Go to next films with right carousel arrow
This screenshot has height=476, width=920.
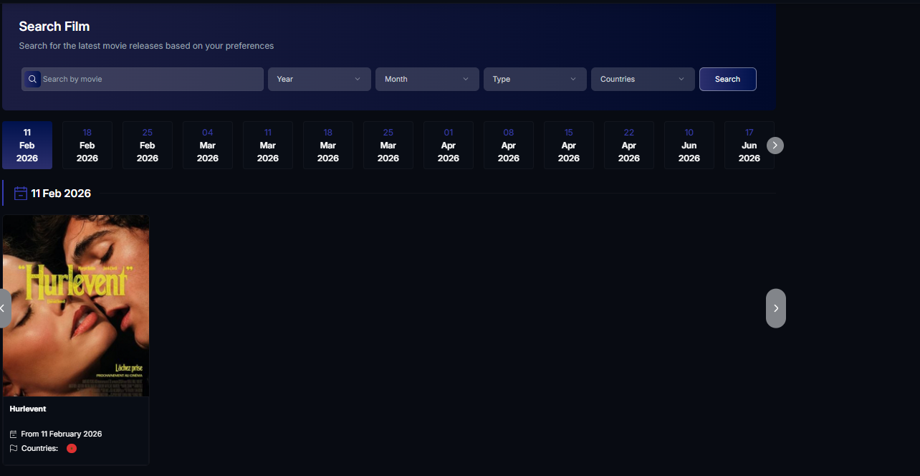click(776, 308)
